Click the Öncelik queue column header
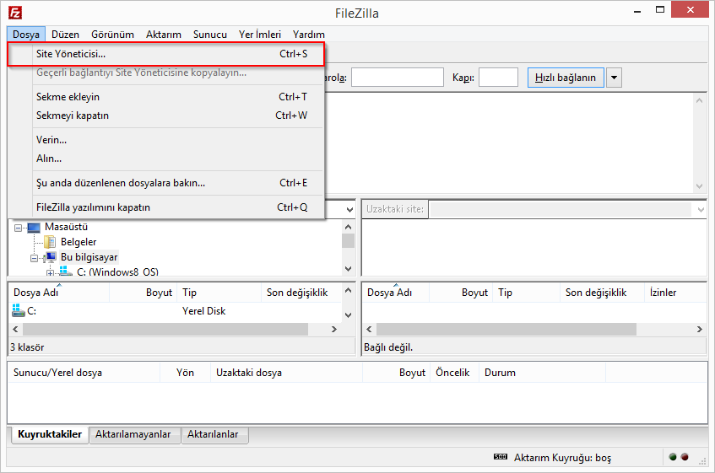Viewport: 715px width, 473px height. pos(454,373)
